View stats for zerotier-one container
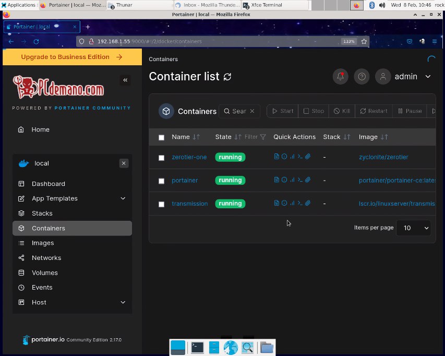445x356 pixels. [x=292, y=157]
